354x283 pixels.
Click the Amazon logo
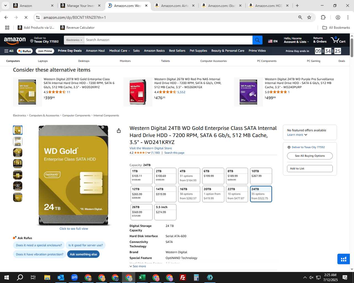coord(15,40)
